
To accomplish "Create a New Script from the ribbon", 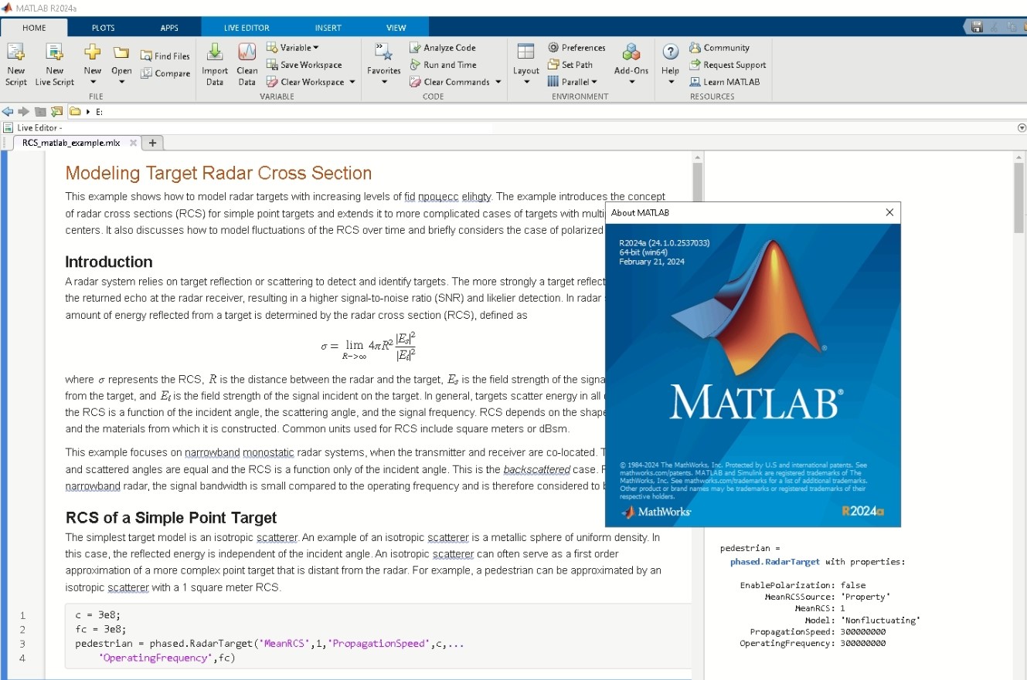I will pyautogui.click(x=15, y=65).
